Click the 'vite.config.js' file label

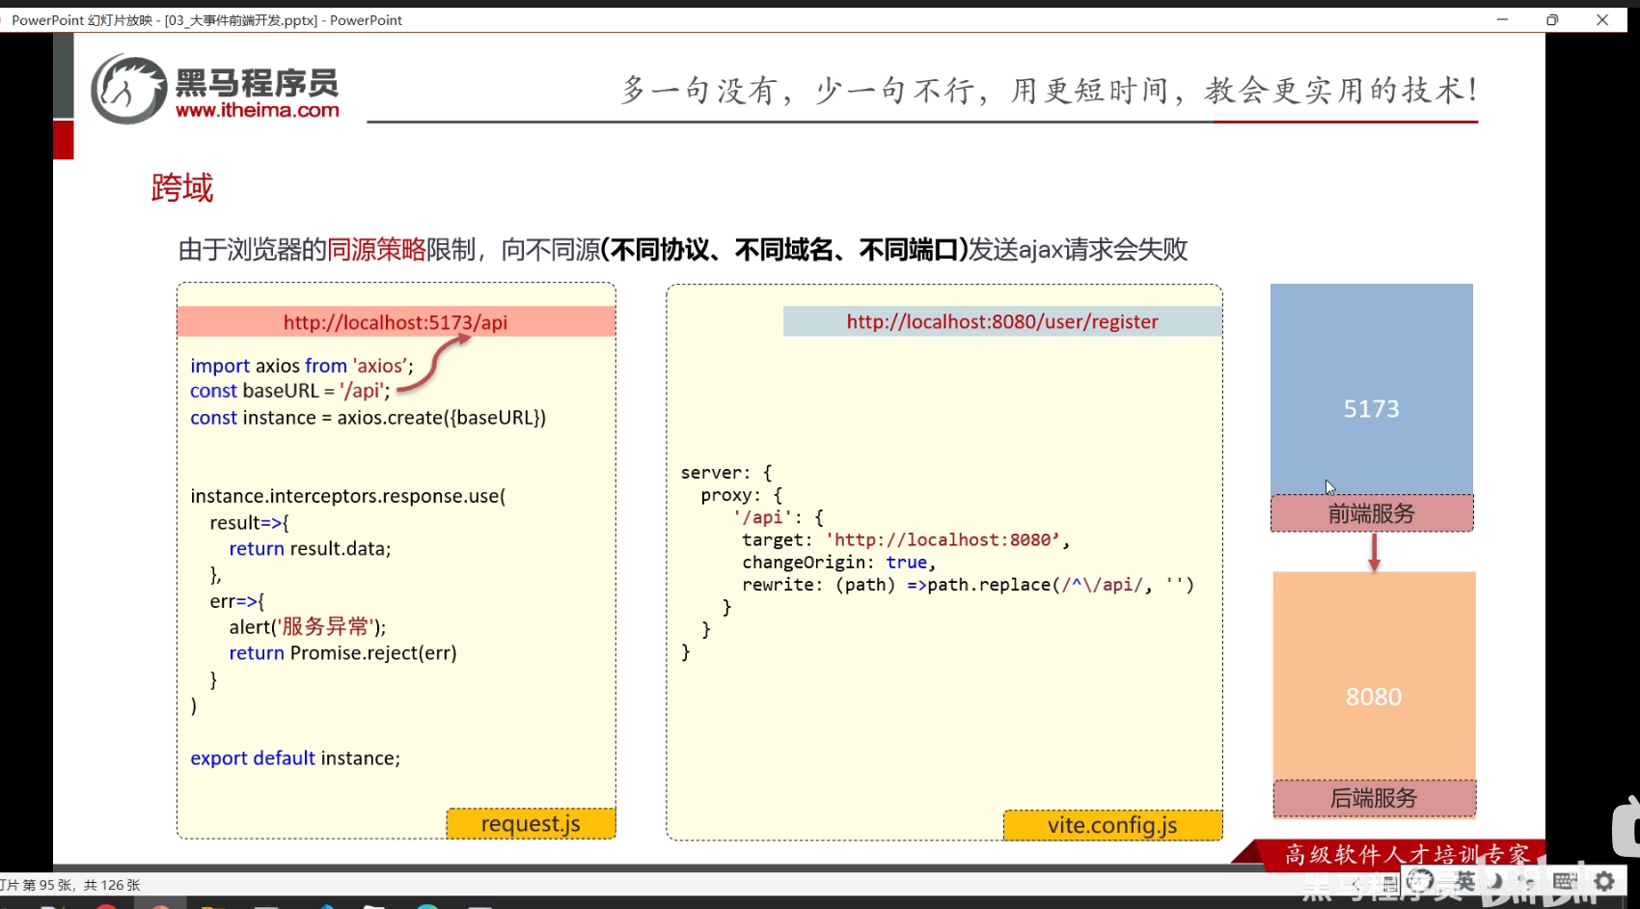(x=1112, y=825)
